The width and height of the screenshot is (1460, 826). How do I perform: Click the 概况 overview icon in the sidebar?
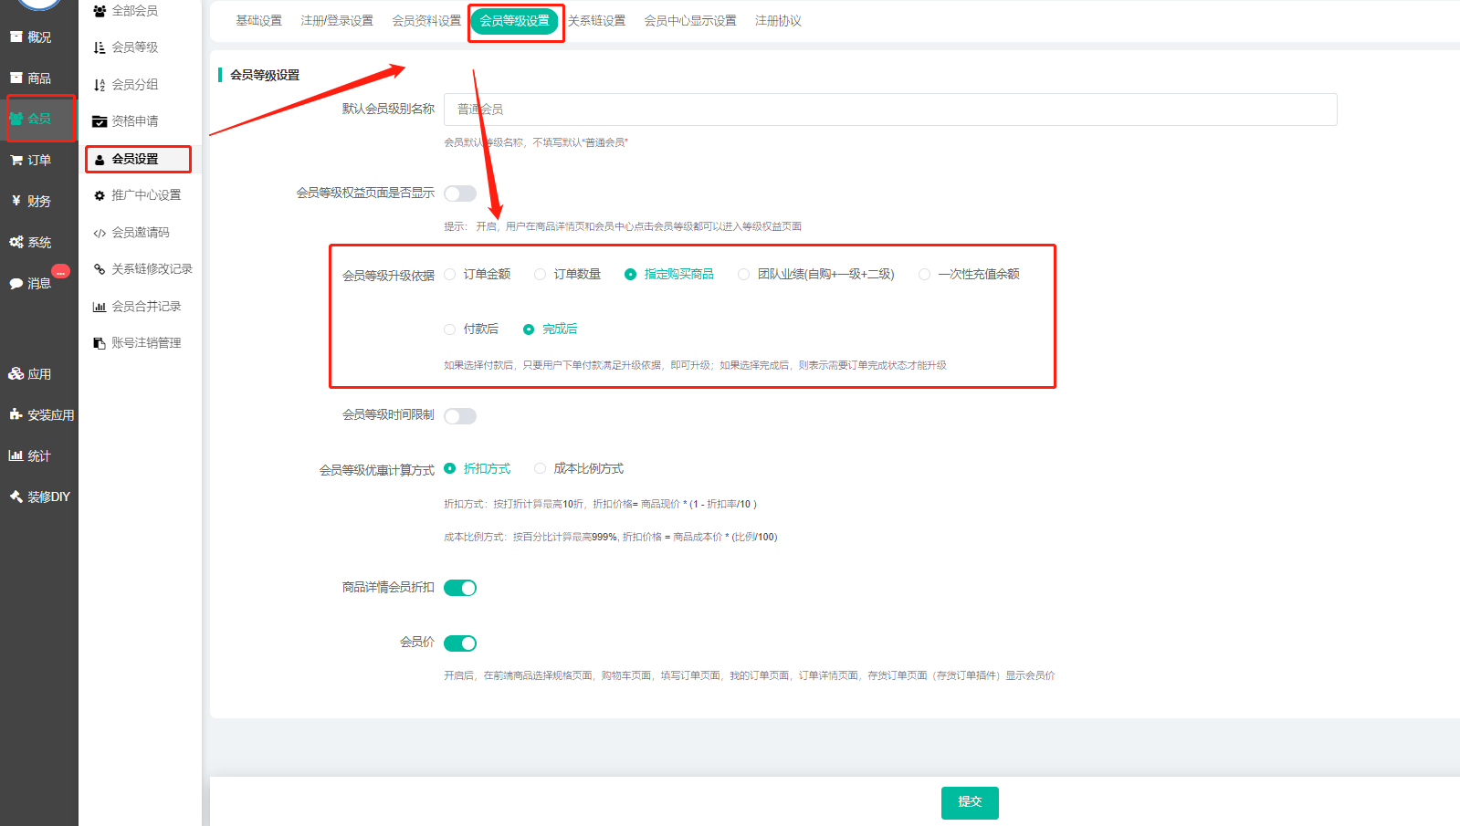[16, 37]
